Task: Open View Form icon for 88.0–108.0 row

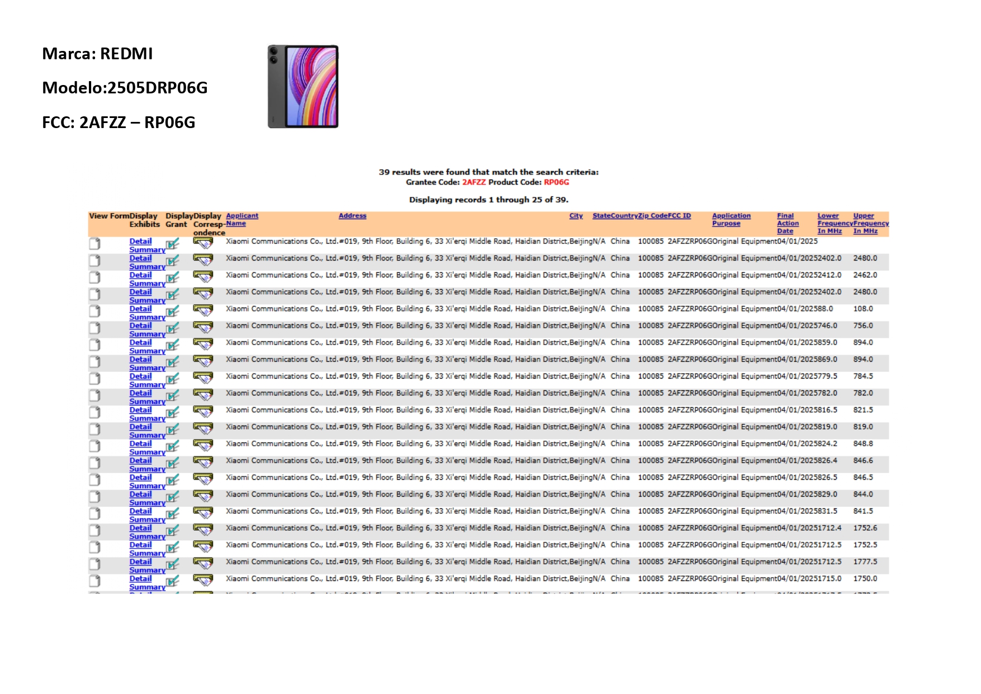Action: [x=95, y=311]
